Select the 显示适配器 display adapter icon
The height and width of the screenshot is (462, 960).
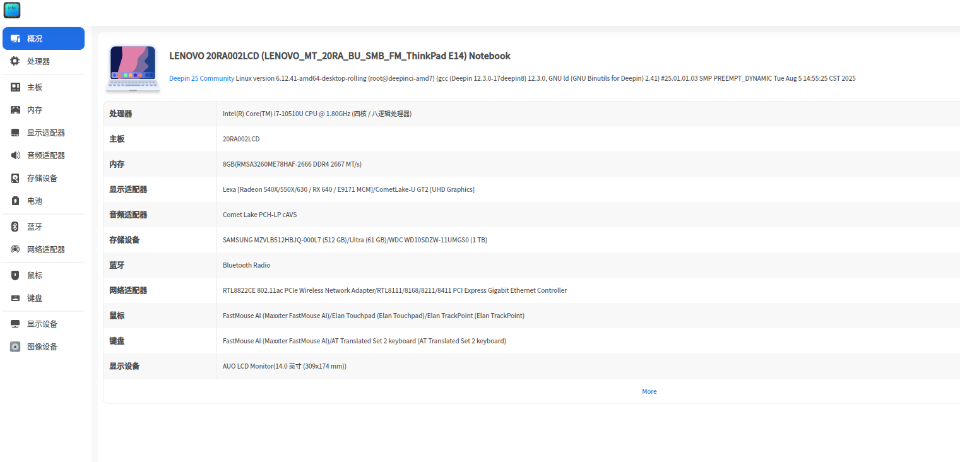pos(15,133)
